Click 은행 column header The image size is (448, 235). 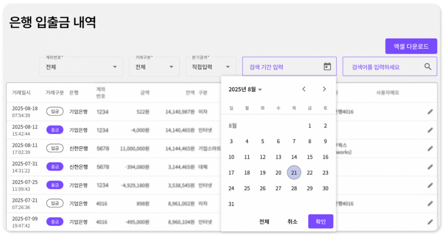74,93
